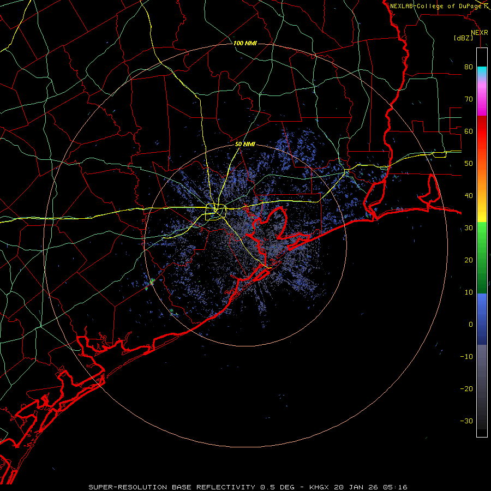Click the "100 NMI" range ring label

point(245,43)
